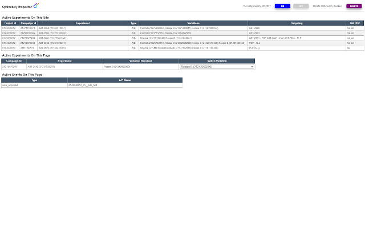Viewport: 365px width, 228px height.
Task: Click the Switch Variation column header
Action: click(217, 61)
